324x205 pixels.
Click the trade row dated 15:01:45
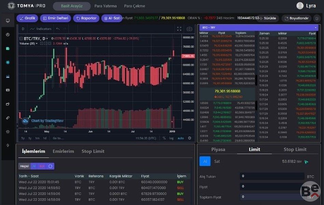point(104,182)
